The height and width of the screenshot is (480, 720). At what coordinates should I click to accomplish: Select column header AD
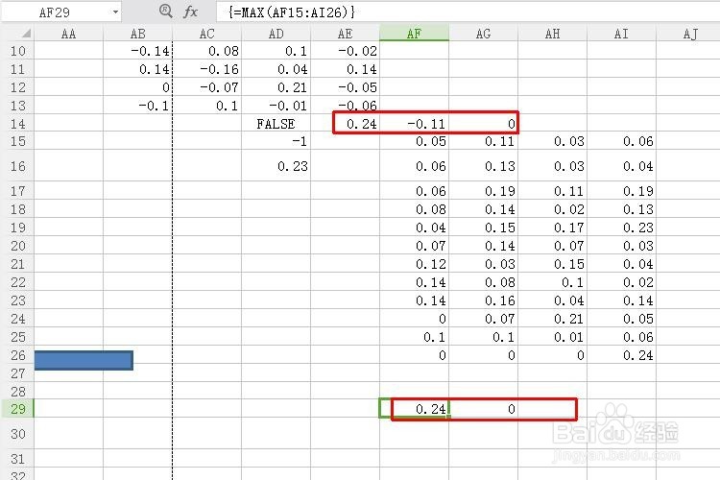276,34
